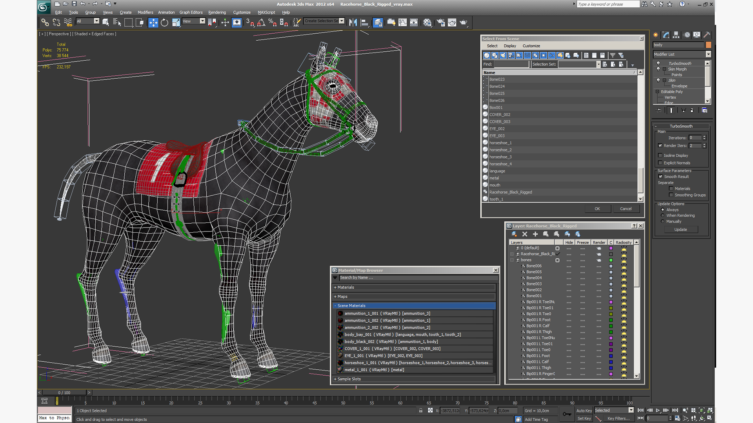The width and height of the screenshot is (753, 423).
Task: Click Remove modifier from stack icon
Action: [x=692, y=110]
